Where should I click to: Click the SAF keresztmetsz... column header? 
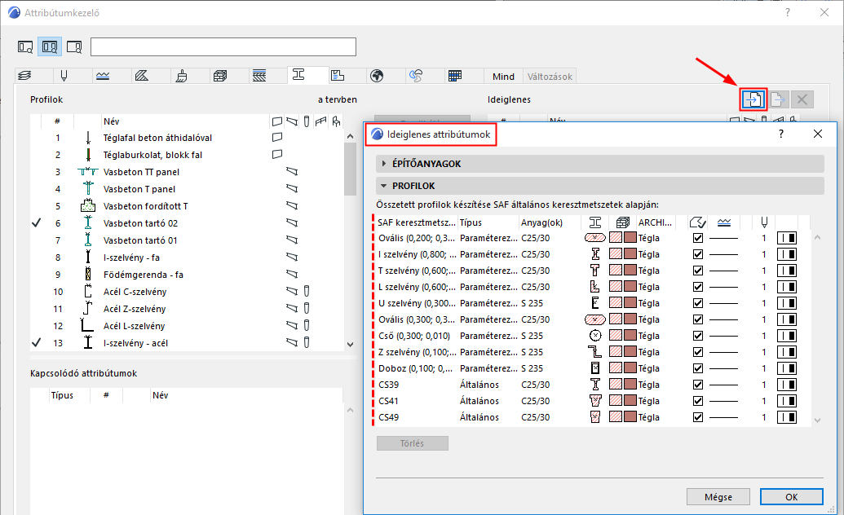(x=417, y=222)
